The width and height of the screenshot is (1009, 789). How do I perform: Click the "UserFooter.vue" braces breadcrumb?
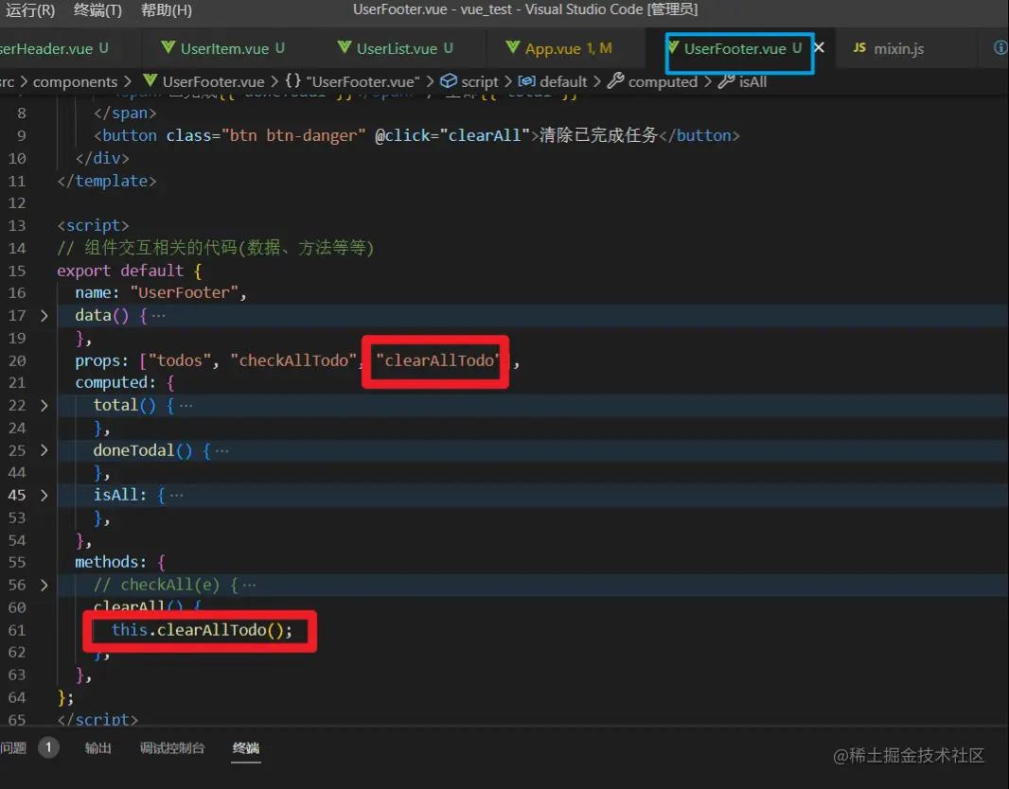363,81
